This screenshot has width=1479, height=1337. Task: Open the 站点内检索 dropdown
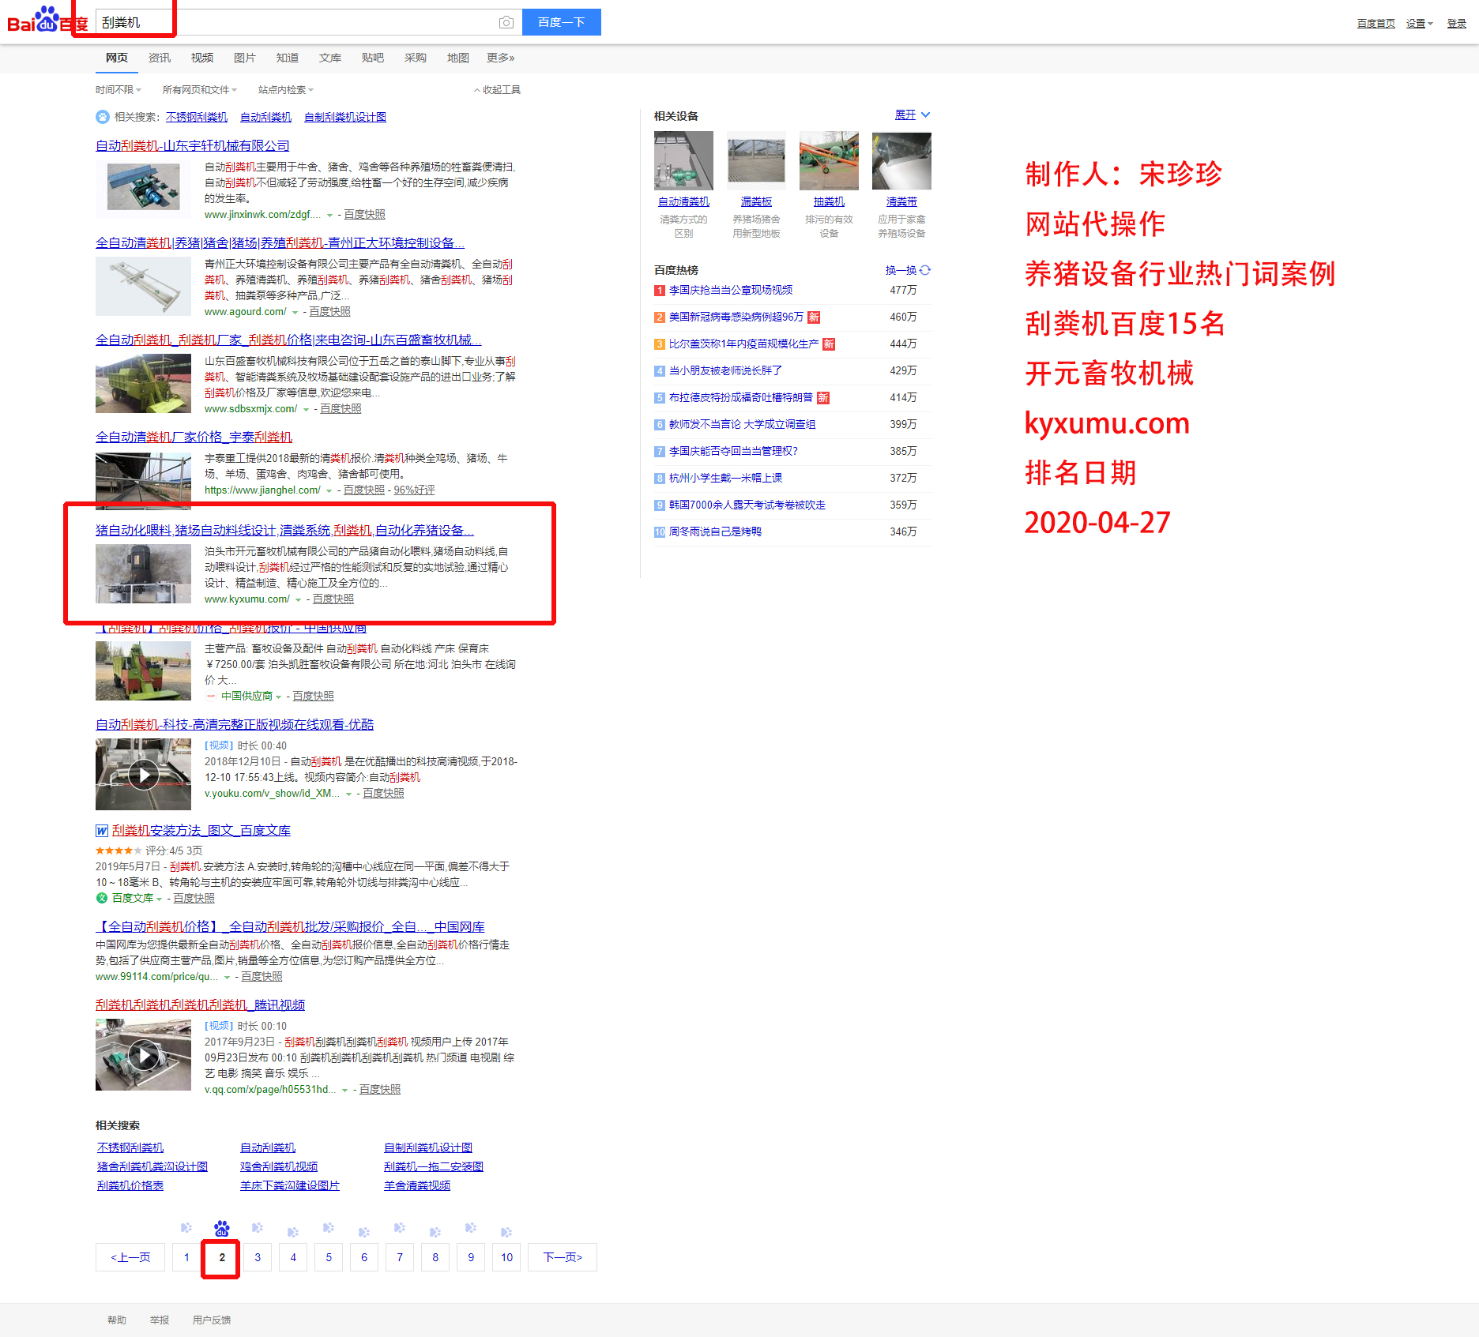click(x=286, y=90)
